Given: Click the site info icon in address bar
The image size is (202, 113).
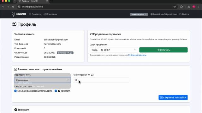Looking at the screenshot, I should 19,7.
